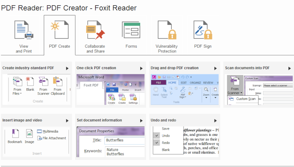Viewport: 294px width, 167px height.
Task: Expand Set document information arrow
Action: (141, 121)
